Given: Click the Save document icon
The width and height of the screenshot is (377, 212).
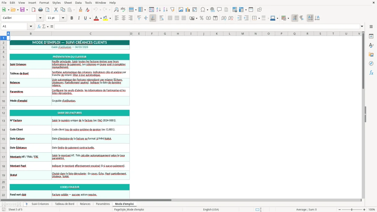Looking at the screenshot, I should point(22,10).
